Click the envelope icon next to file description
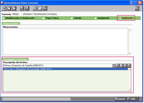The width and height of the screenshot is (144, 103). (129, 66)
